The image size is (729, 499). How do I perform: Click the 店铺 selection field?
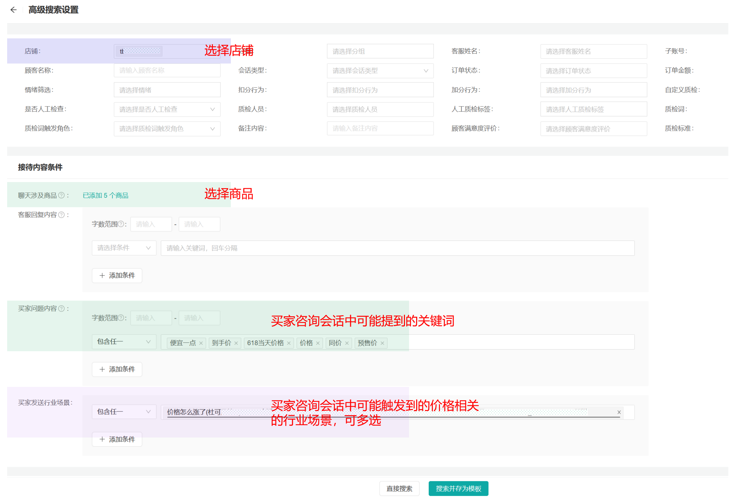(x=167, y=51)
